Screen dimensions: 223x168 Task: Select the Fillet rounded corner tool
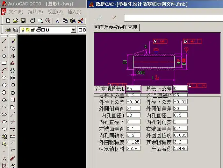(x=13, y=151)
